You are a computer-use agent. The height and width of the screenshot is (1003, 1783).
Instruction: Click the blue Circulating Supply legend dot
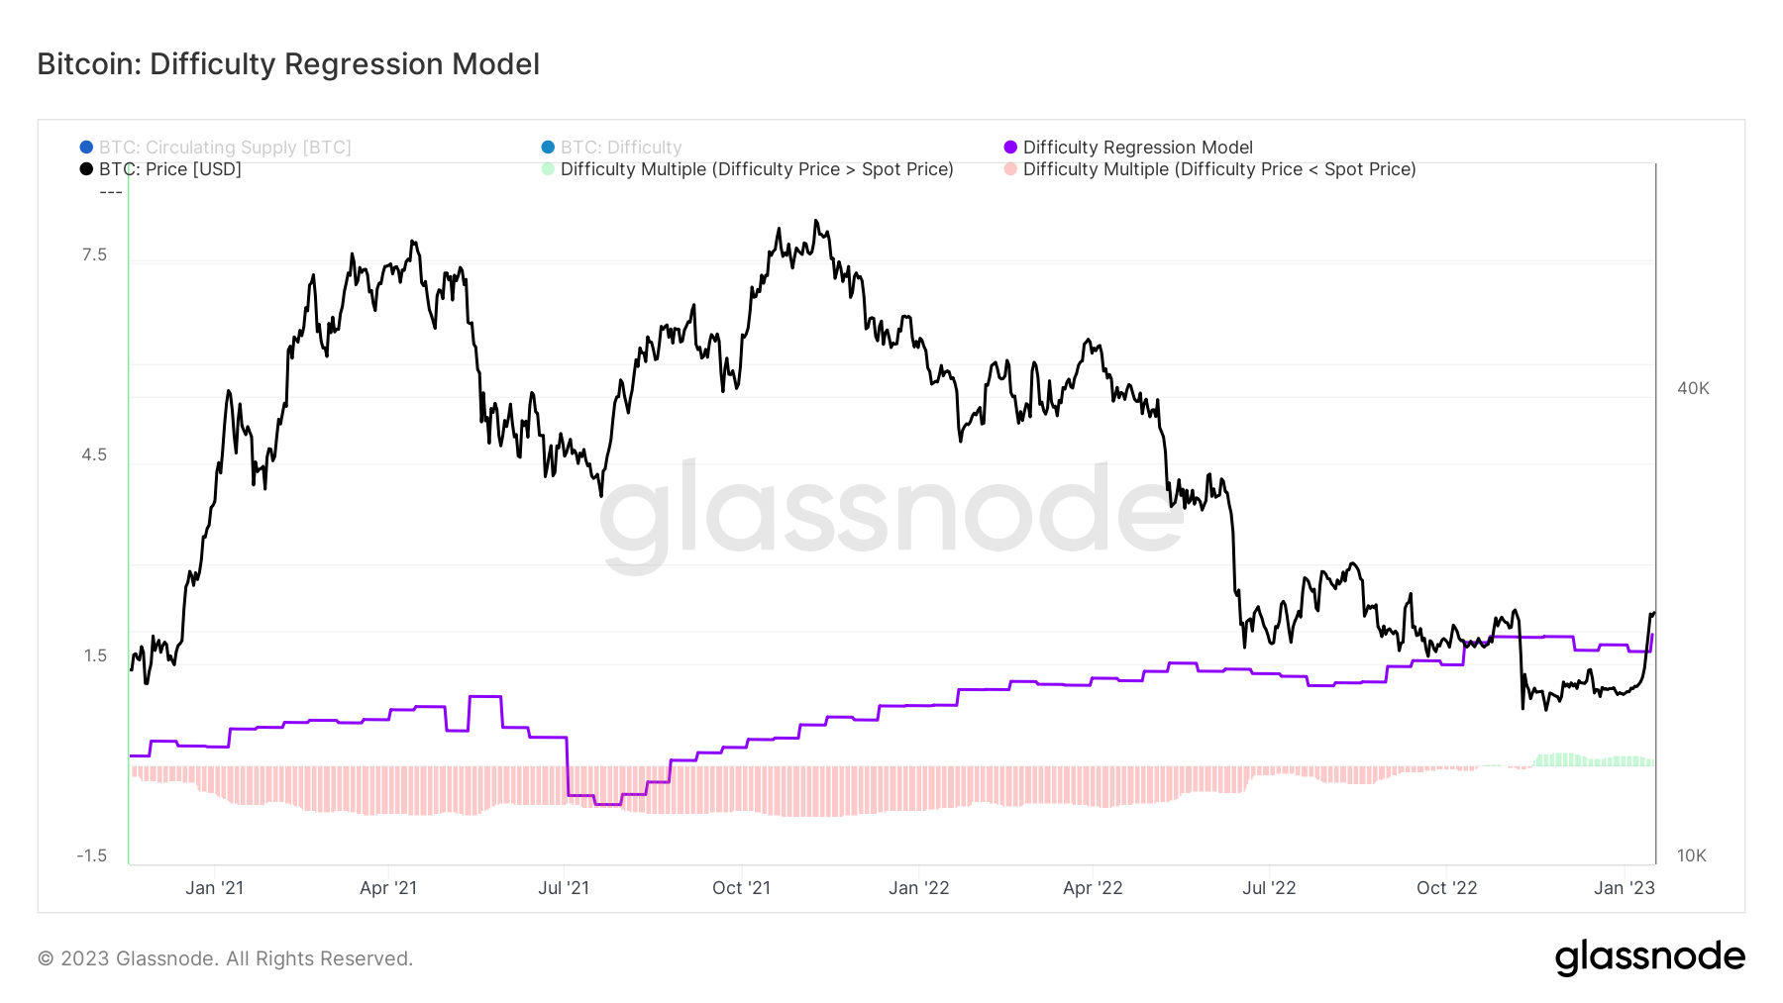(x=86, y=148)
